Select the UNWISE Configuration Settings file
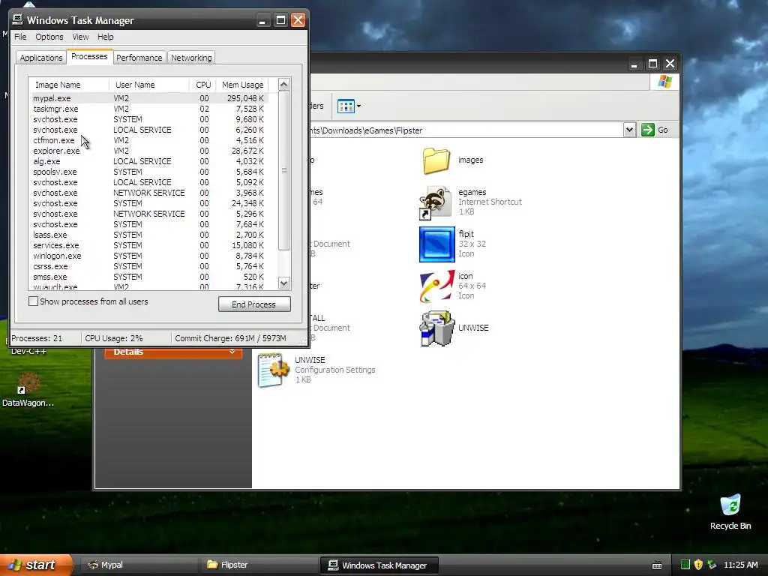 (x=273, y=370)
